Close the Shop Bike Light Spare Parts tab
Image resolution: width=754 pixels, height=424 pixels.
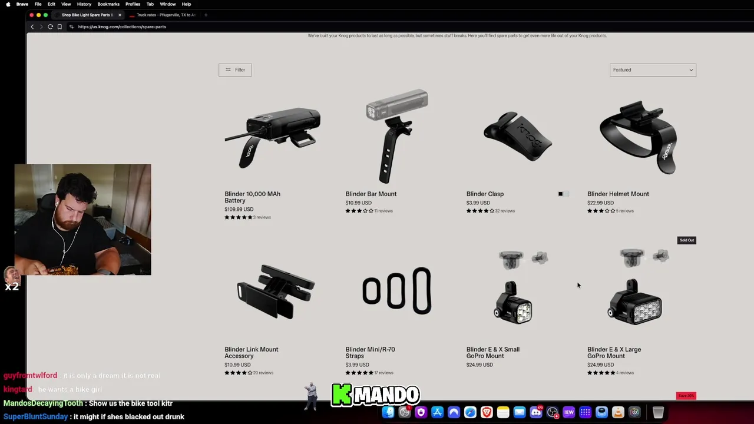pos(120,15)
